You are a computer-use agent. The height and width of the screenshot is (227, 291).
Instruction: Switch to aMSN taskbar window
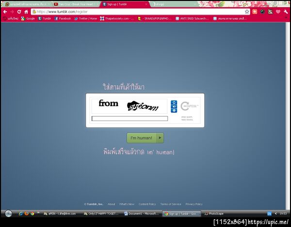60,213
